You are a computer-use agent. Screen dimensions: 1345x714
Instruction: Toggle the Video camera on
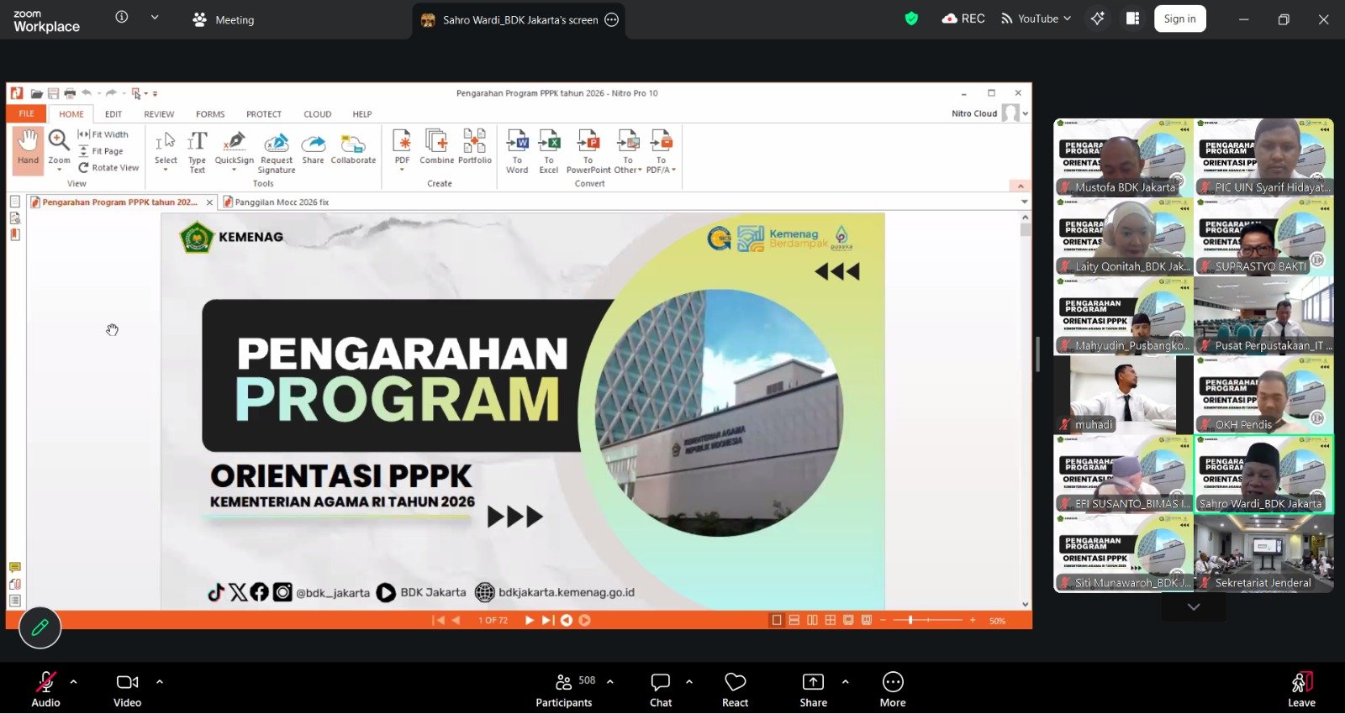coord(128,689)
